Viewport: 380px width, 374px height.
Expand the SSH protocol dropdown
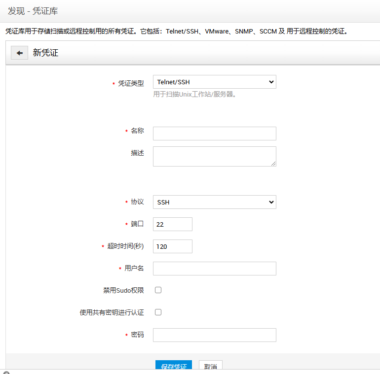tap(214, 202)
